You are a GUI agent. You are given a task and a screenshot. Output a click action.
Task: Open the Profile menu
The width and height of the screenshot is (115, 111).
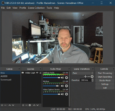(23, 8)
